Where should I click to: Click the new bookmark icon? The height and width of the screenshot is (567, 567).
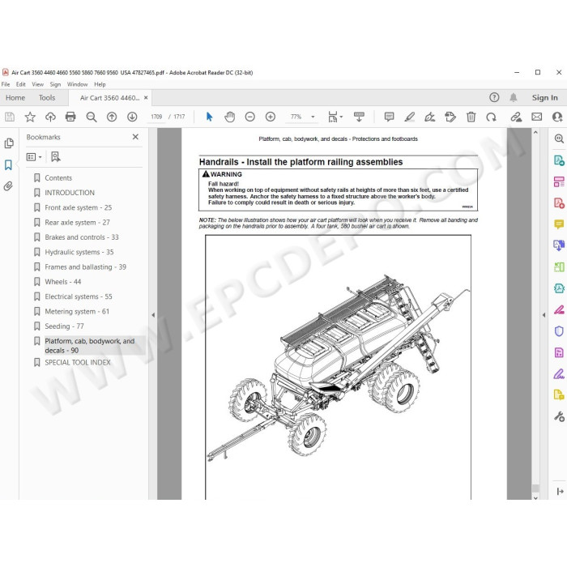(55, 156)
